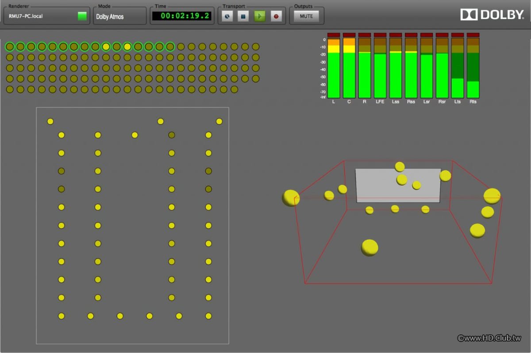Click the transport sync clock button
531x353 pixels.
pyautogui.click(x=227, y=16)
